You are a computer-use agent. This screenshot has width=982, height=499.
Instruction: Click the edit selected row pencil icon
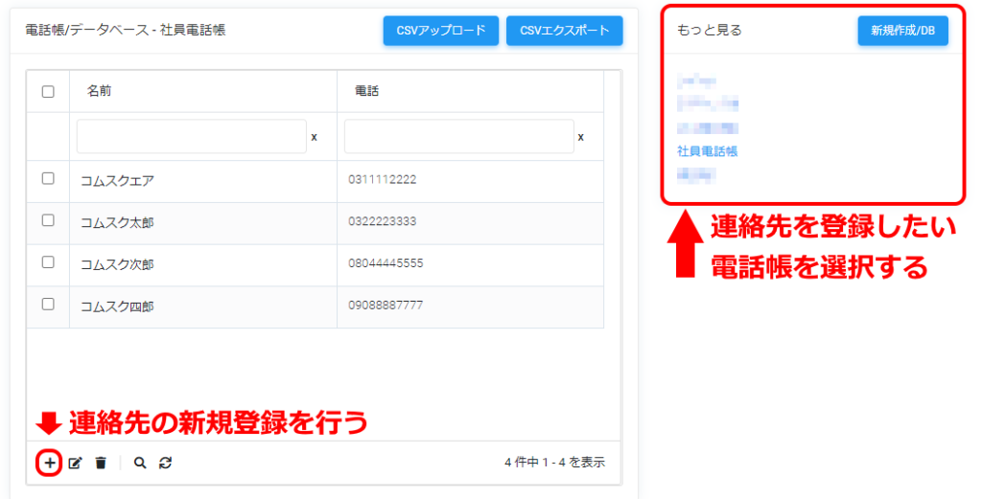[76, 463]
